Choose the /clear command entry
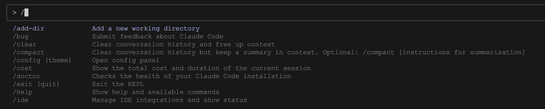 tap(24, 44)
